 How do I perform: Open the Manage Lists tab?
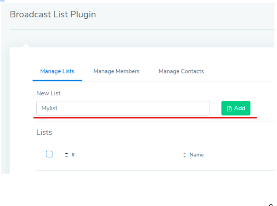pos(57,71)
